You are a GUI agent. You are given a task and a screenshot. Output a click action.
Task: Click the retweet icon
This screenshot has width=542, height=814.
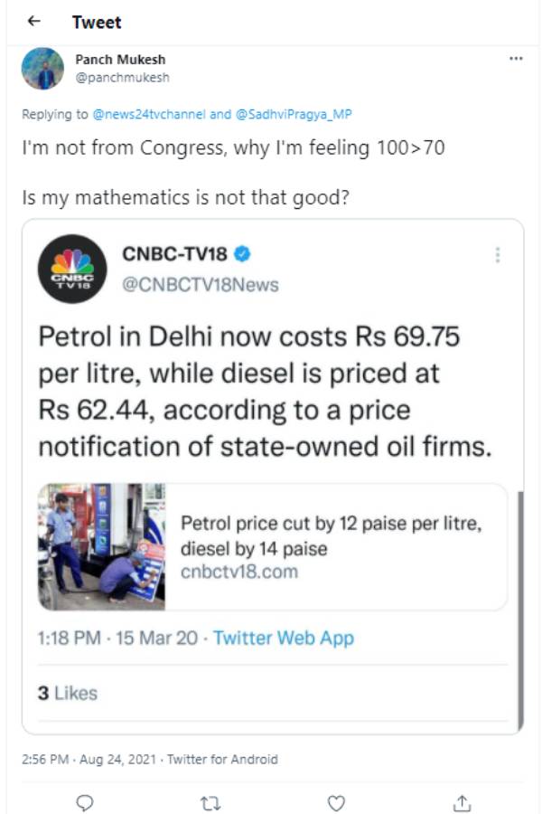[x=210, y=802]
